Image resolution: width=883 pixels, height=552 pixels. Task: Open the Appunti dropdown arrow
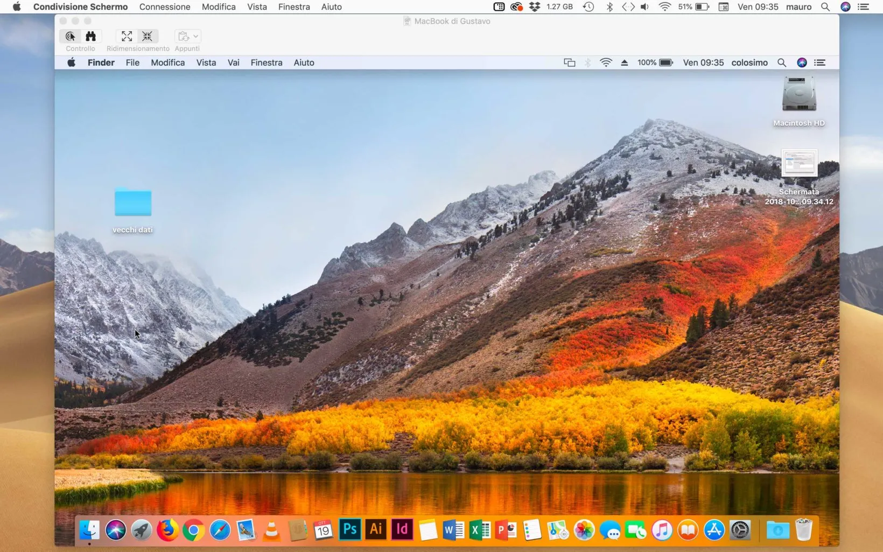[195, 36]
